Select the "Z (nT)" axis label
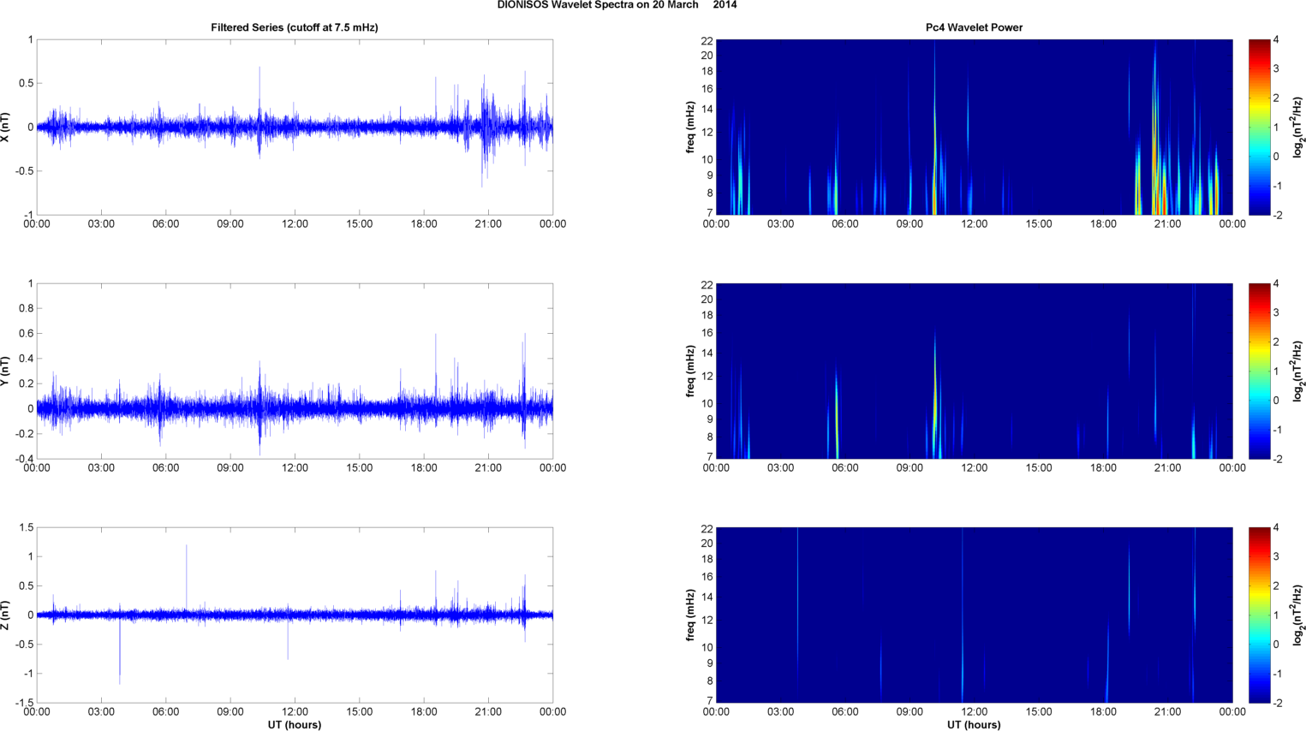The image size is (1306, 731). click(6, 615)
